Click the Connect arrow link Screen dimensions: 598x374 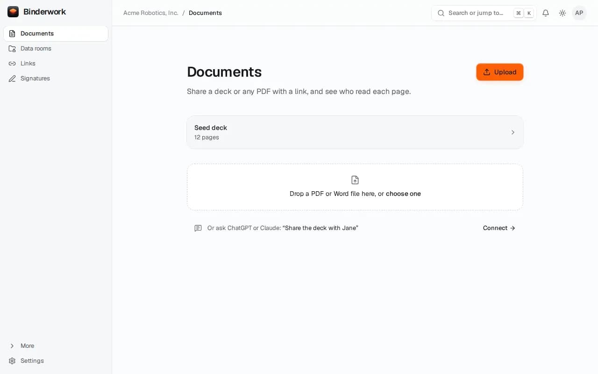pos(499,228)
